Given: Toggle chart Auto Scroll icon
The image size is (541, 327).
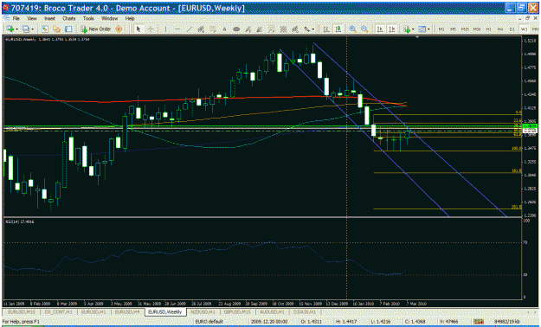Looking at the screenshot, I should (x=380, y=29).
